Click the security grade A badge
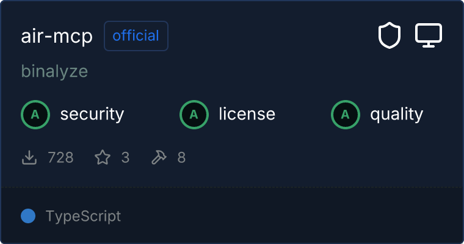Screen dimensions: 464x244 [35, 114]
